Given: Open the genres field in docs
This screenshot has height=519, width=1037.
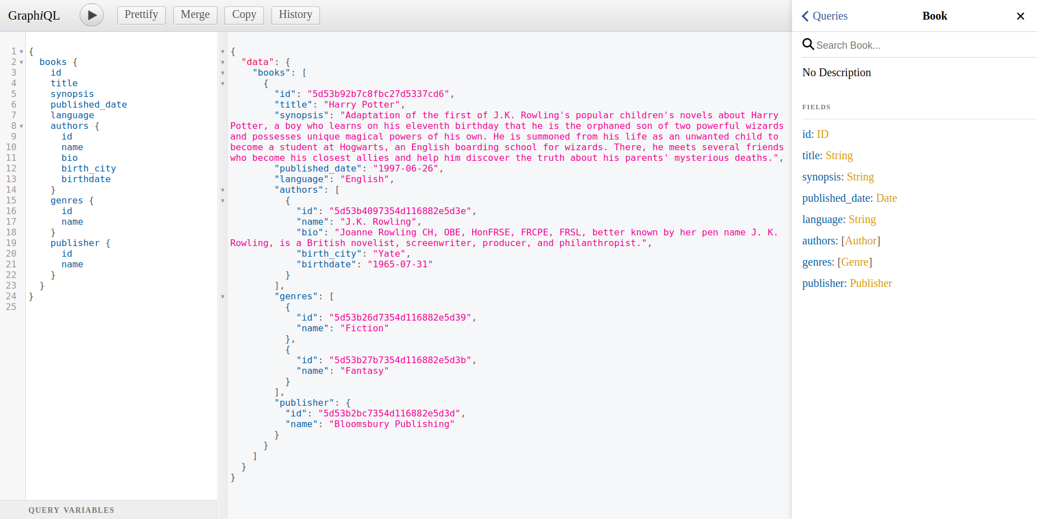Looking at the screenshot, I should (817, 262).
